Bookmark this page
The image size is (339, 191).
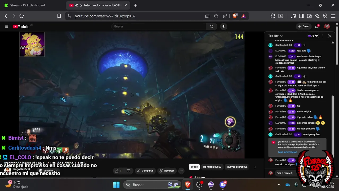[x=59, y=16]
